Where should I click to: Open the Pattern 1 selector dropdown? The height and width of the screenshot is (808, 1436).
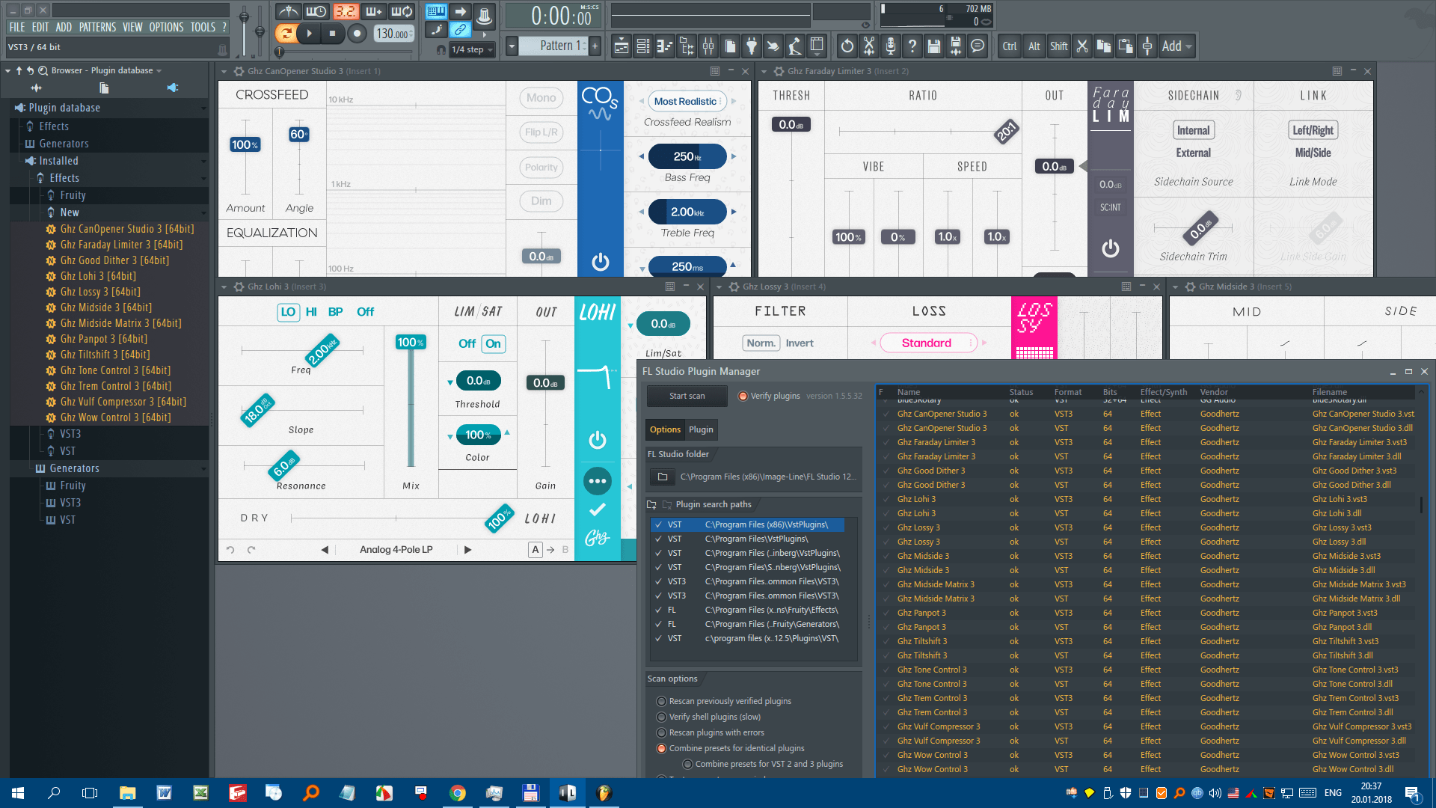point(512,46)
